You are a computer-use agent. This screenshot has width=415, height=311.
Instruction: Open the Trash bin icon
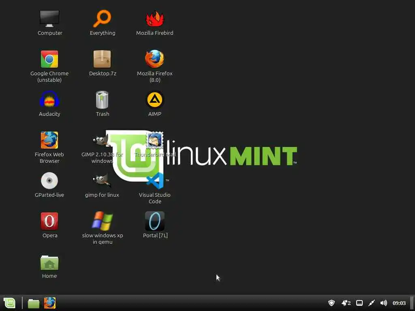point(102,100)
